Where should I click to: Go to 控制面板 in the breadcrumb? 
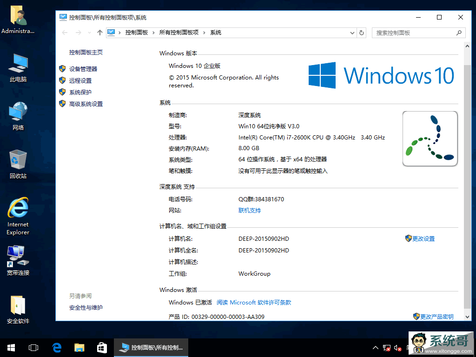(137, 33)
